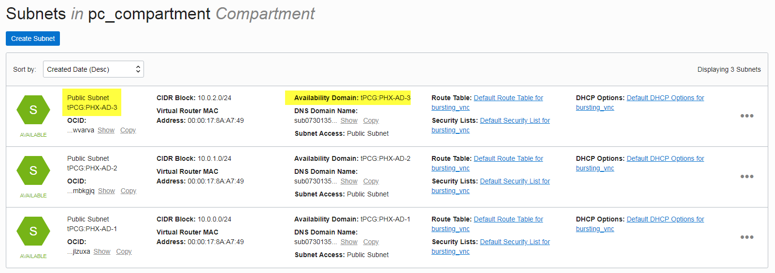The image size is (775, 273).
Task: Open three-dot menu for PHX-AD-2 subnet
Action: 746,176
